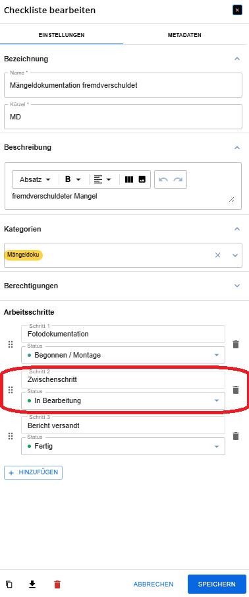
Task: Grab the drag handle of Zwischenschritt step
Action: click(11, 390)
